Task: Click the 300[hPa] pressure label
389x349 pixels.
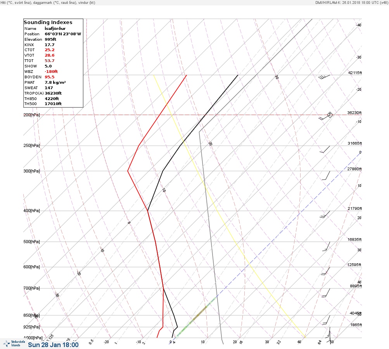Action: coord(31,171)
